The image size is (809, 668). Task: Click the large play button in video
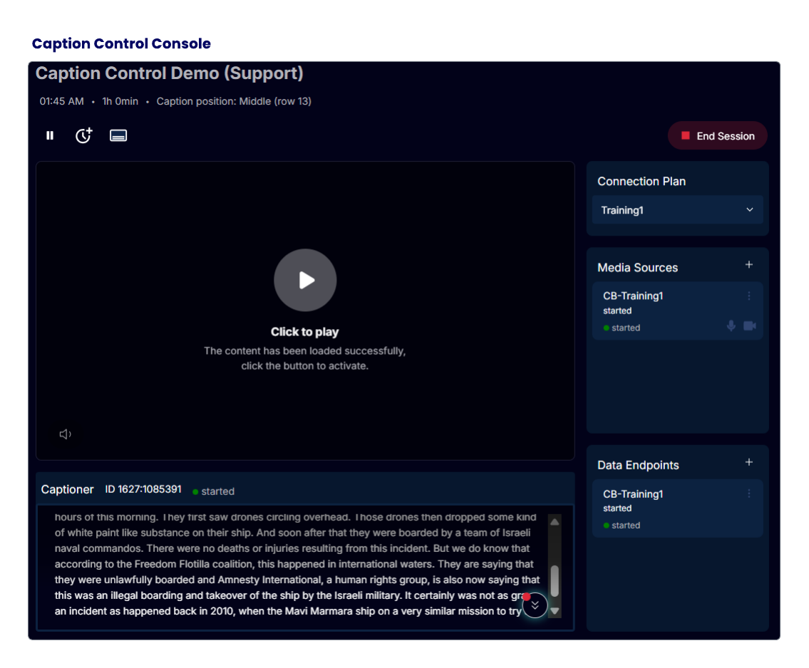(305, 280)
